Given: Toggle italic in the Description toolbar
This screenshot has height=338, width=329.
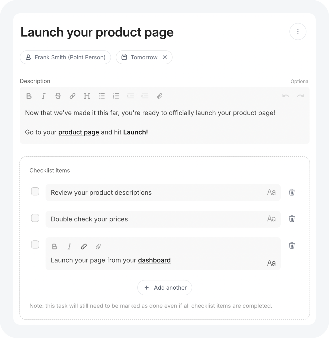Looking at the screenshot, I should coord(44,96).
